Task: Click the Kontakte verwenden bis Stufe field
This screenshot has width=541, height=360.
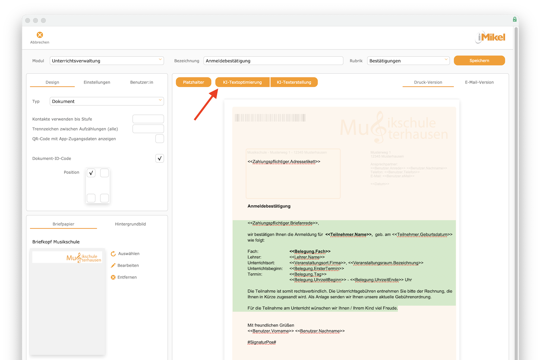Action: pos(148,119)
